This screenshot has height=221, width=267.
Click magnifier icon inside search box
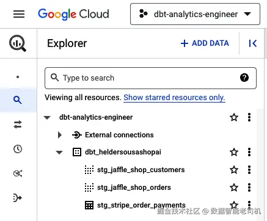coord(55,78)
